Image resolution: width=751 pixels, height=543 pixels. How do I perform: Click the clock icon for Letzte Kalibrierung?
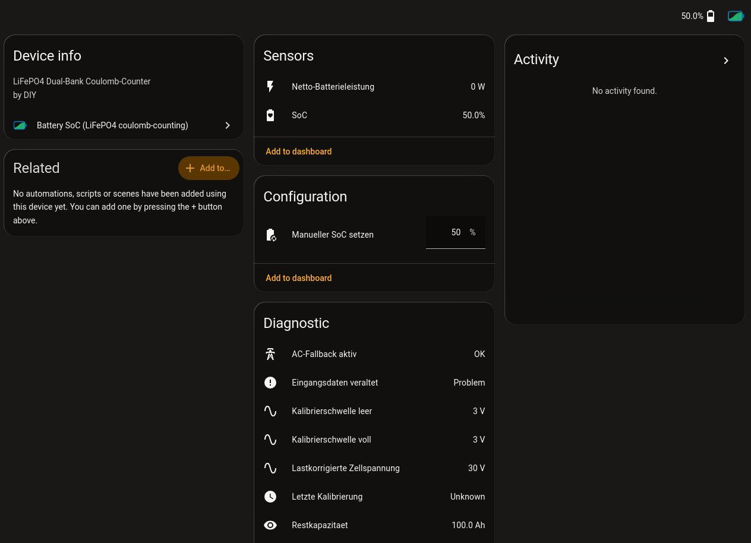(x=270, y=497)
